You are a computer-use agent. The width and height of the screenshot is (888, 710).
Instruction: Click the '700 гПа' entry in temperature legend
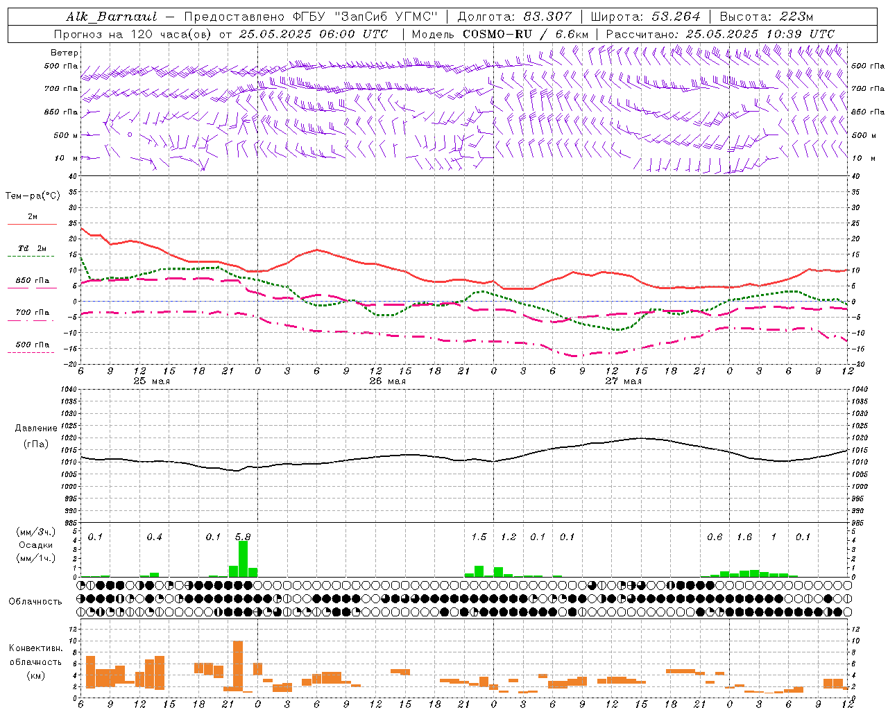click(32, 313)
